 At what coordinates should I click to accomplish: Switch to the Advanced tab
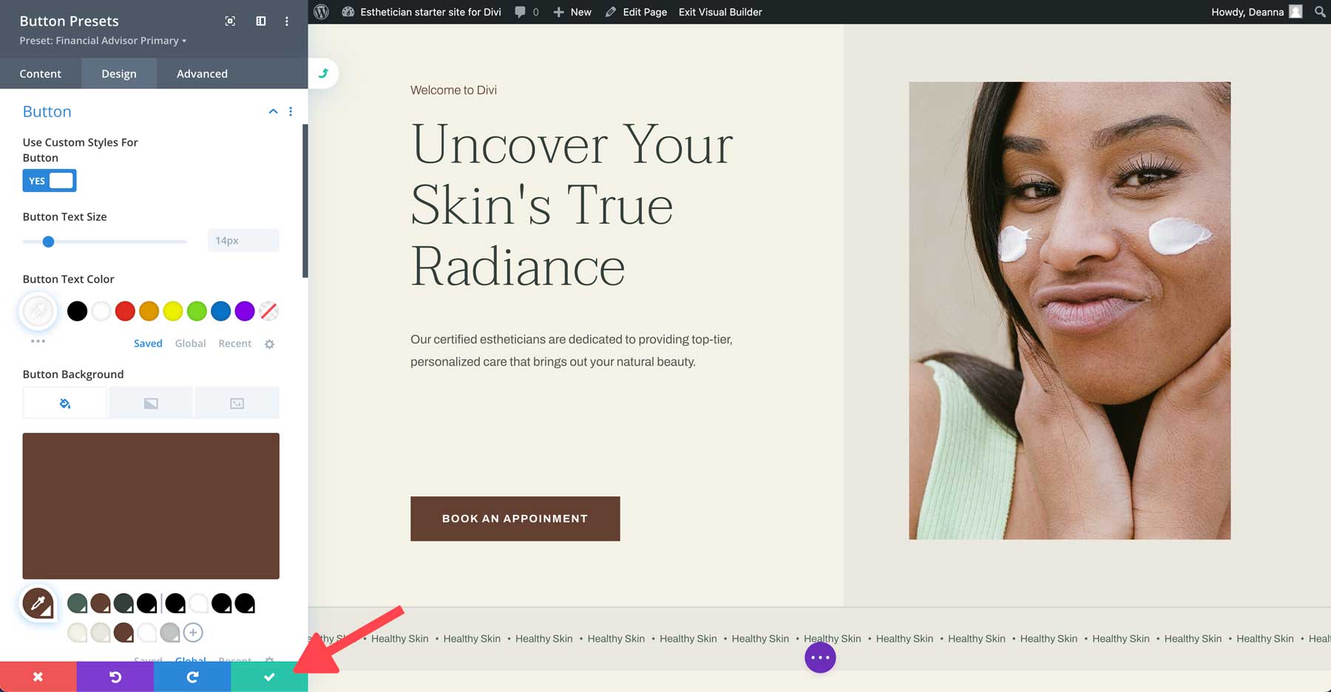coord(201,73)
